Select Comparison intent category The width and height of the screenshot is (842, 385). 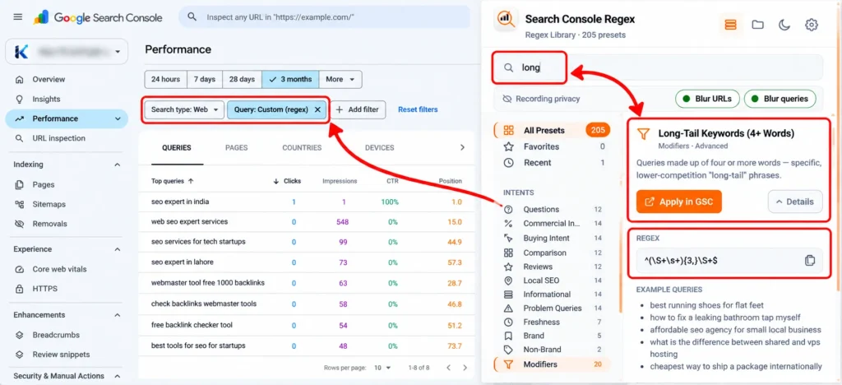[553, 253]
